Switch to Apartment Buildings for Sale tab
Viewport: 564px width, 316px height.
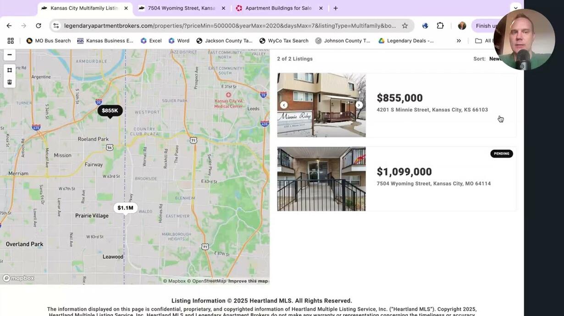(x=279, y=8)
